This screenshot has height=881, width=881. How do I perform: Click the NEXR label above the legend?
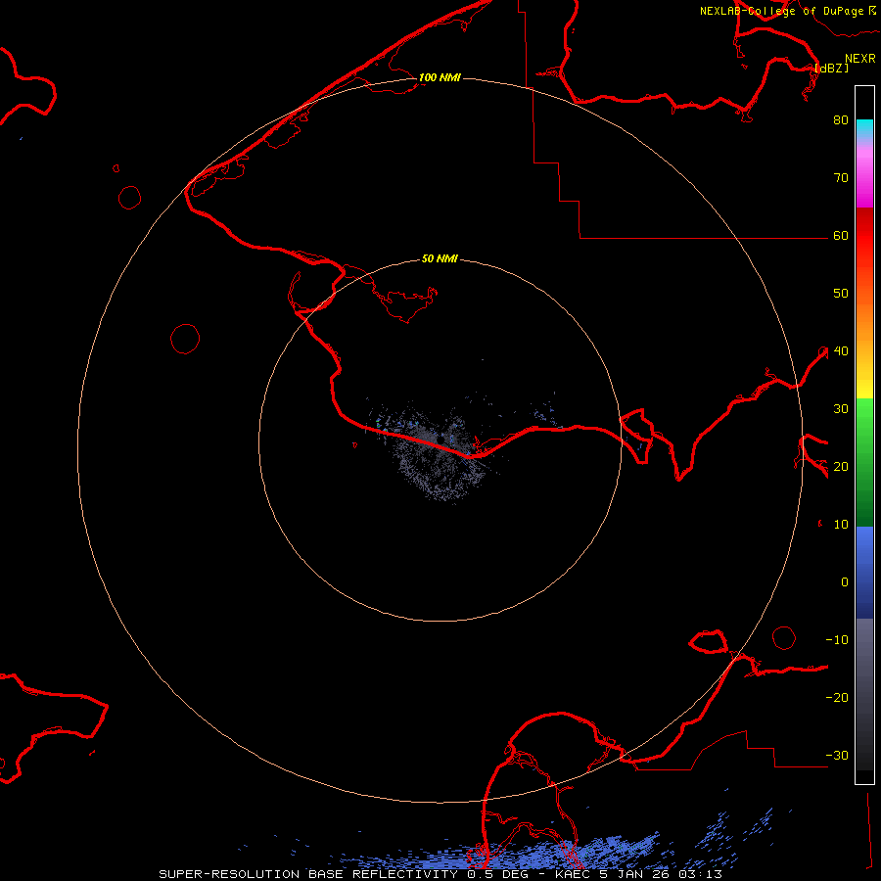point(859,59)
